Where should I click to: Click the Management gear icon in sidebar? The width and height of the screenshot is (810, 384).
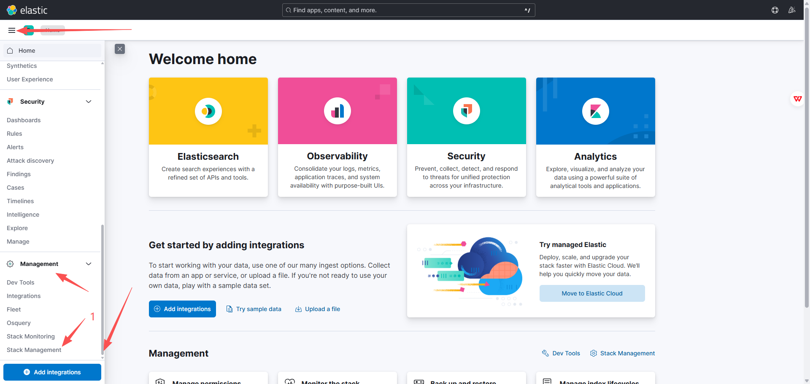[x=10, y=264]
